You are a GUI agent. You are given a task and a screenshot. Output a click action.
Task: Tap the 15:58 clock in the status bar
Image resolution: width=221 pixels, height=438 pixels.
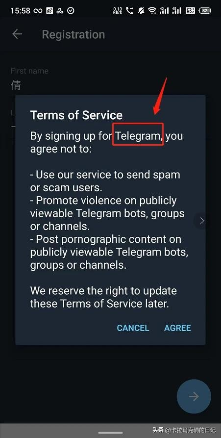tap(20, 11)
